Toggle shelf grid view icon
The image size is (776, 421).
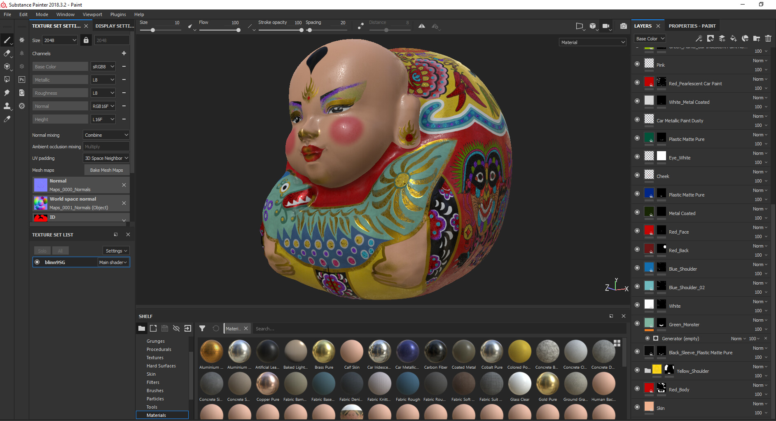click(x=617, y=343)
